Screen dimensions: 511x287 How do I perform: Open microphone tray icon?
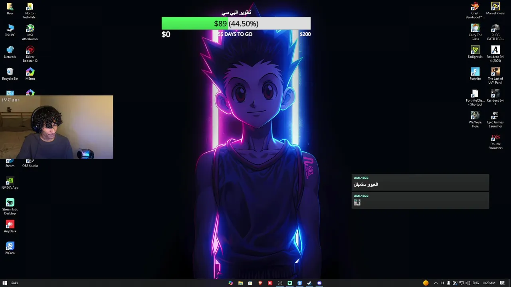(x=448, y=283)
